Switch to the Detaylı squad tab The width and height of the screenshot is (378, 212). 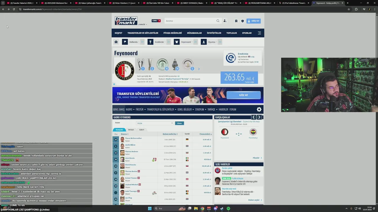(x=131, y=130)
